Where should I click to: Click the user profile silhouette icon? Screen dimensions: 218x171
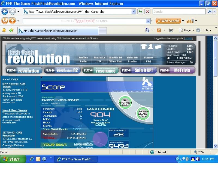click(151, 46)
